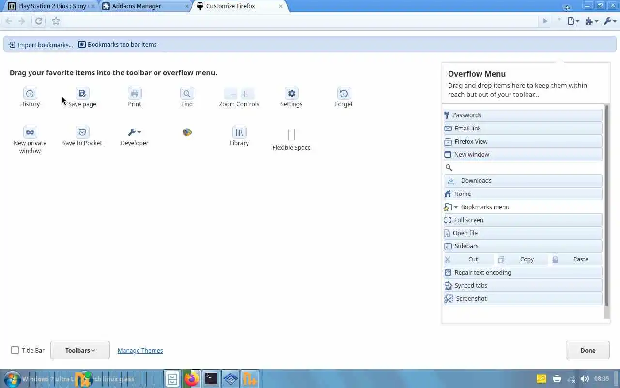The height and width of the screenshot is (388, 620).
Task: Select Firefox View in the Overflow Menu
Action: [x=523, y=141]
